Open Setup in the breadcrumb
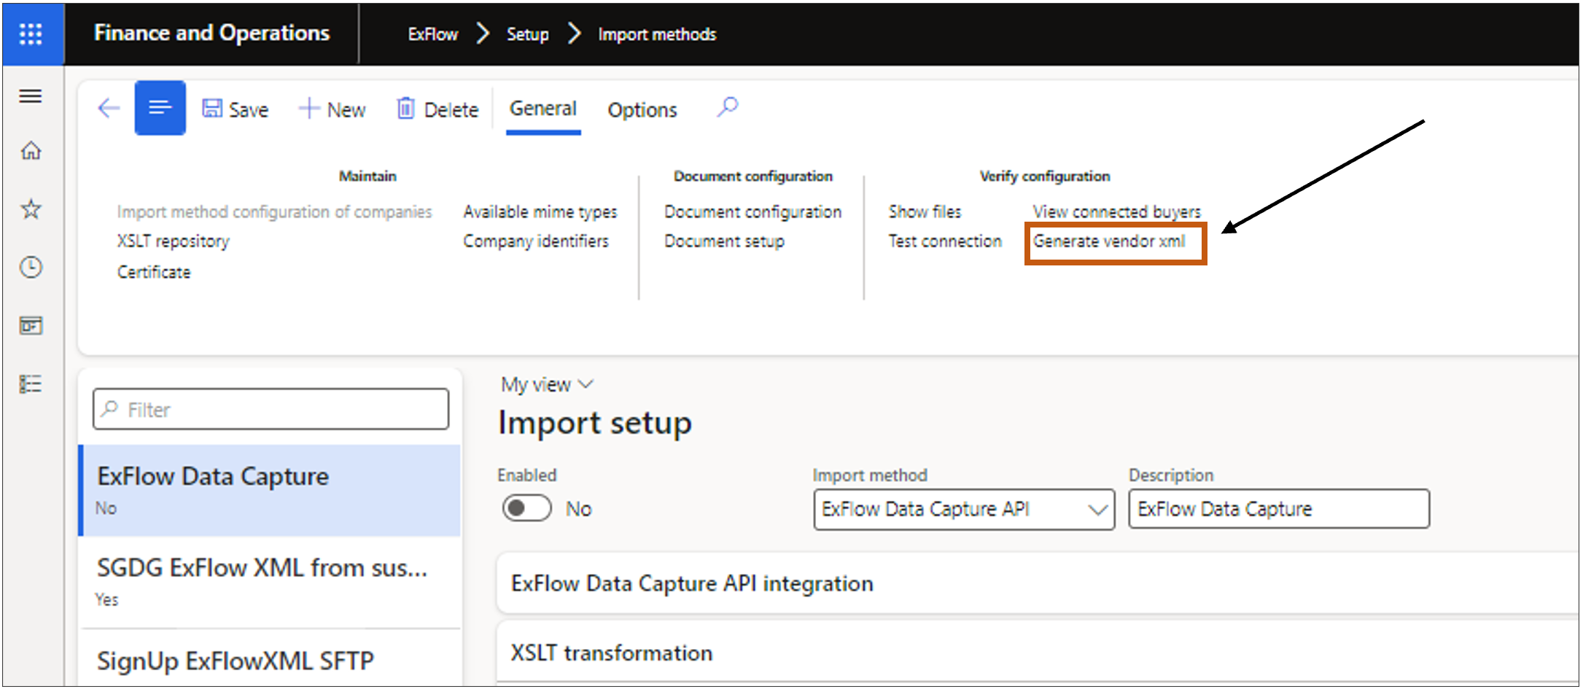 [x=527, y=34]
